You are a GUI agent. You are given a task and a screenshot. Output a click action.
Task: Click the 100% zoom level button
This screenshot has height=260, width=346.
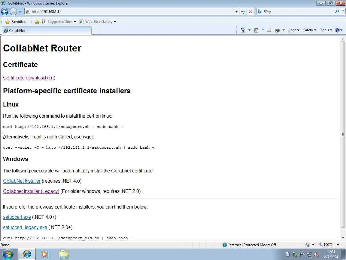tap(326, 245)
